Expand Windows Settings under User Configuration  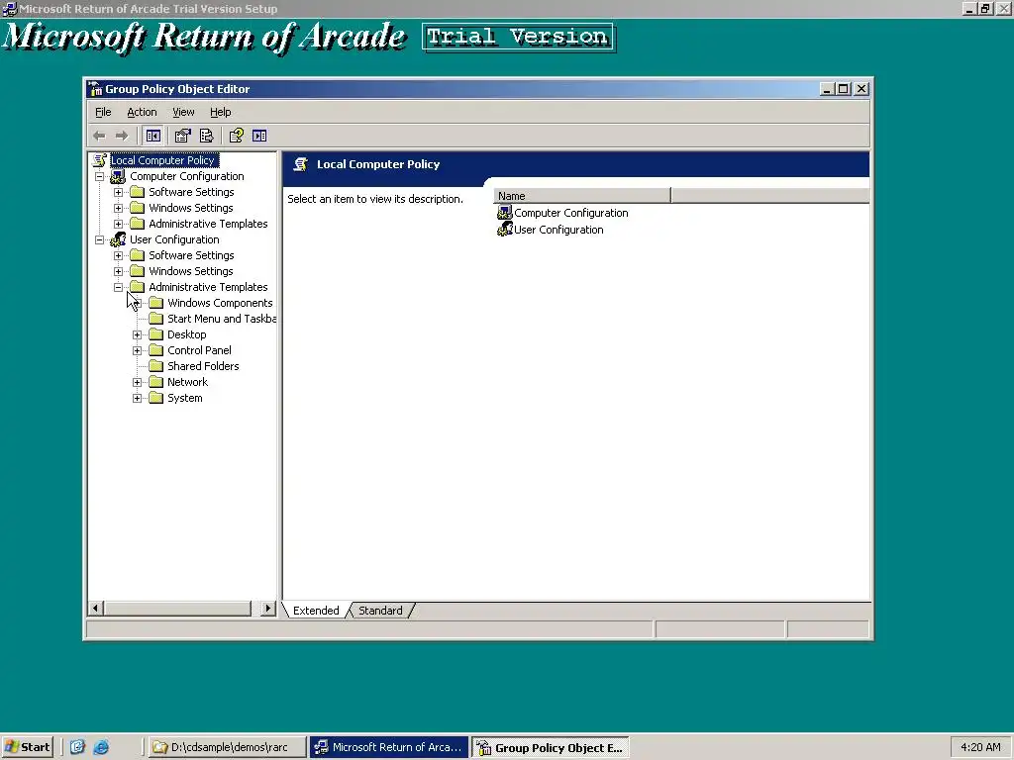pyautogui.click(x=119, y=271)
